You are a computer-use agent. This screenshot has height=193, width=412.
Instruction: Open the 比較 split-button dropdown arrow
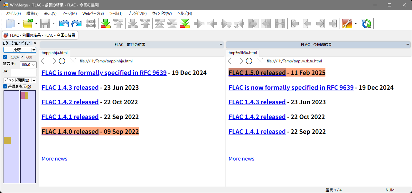34,50
